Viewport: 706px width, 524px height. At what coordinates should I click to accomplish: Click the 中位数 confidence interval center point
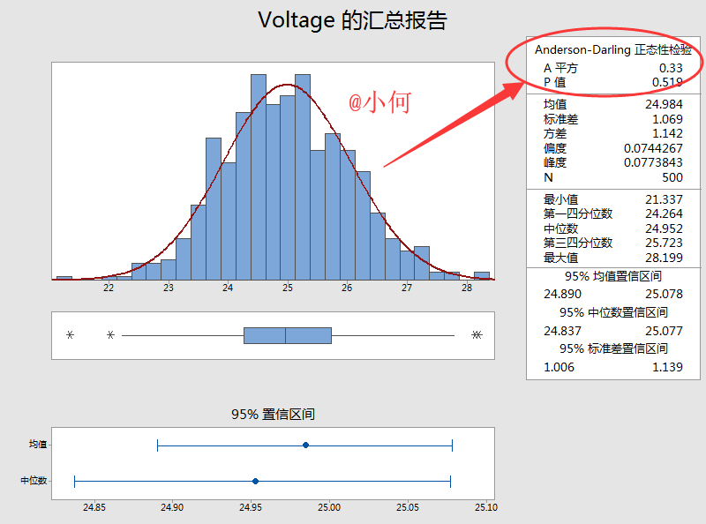coord(255,481)
